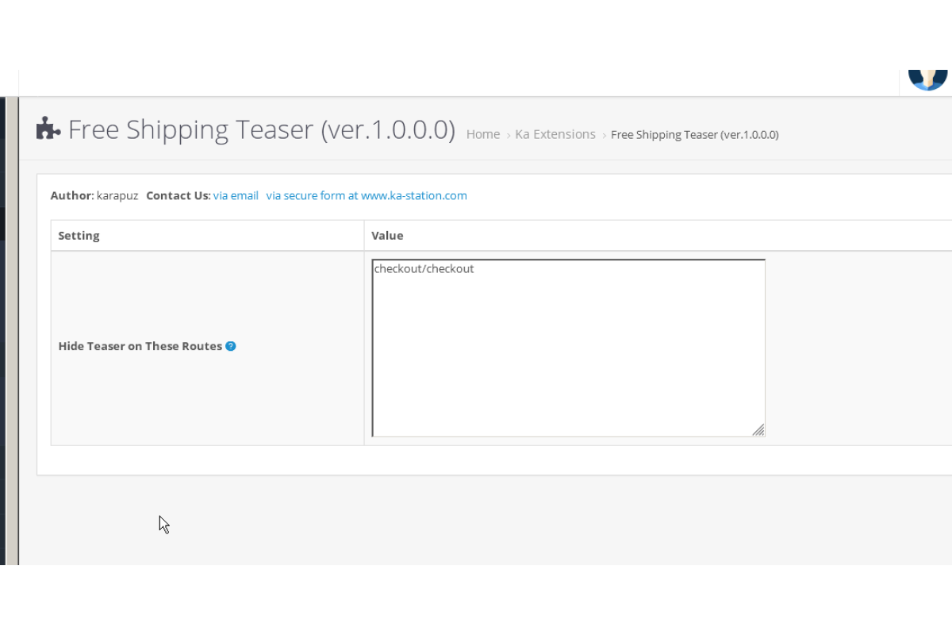Click the puzzle piece extension icon

(x=48, y=129)
